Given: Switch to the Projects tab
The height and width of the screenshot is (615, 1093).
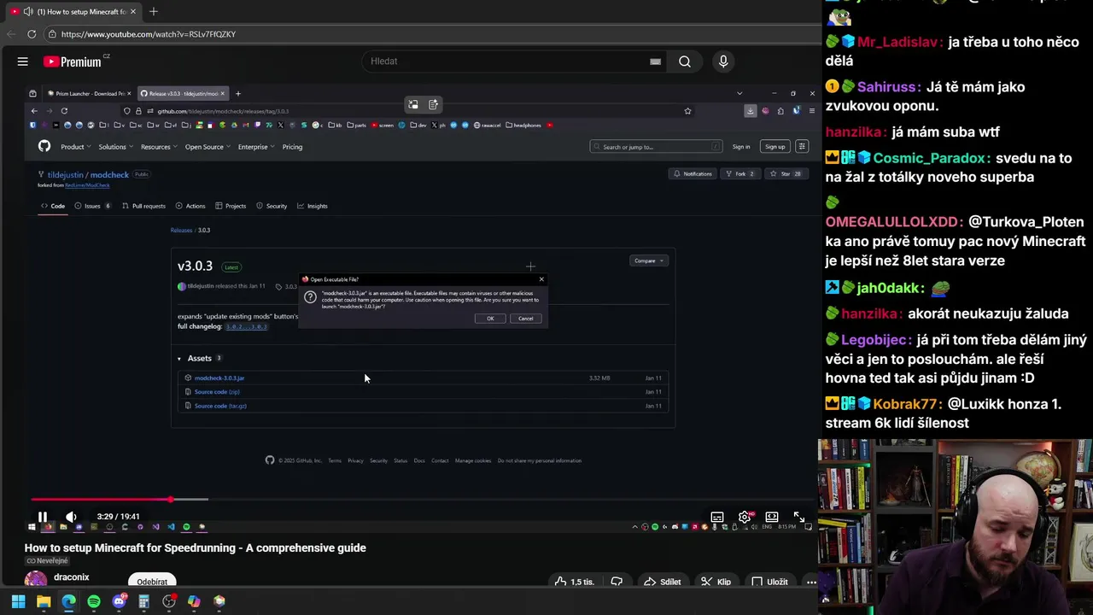Looking at the screenshot, I should click(231, 206).
